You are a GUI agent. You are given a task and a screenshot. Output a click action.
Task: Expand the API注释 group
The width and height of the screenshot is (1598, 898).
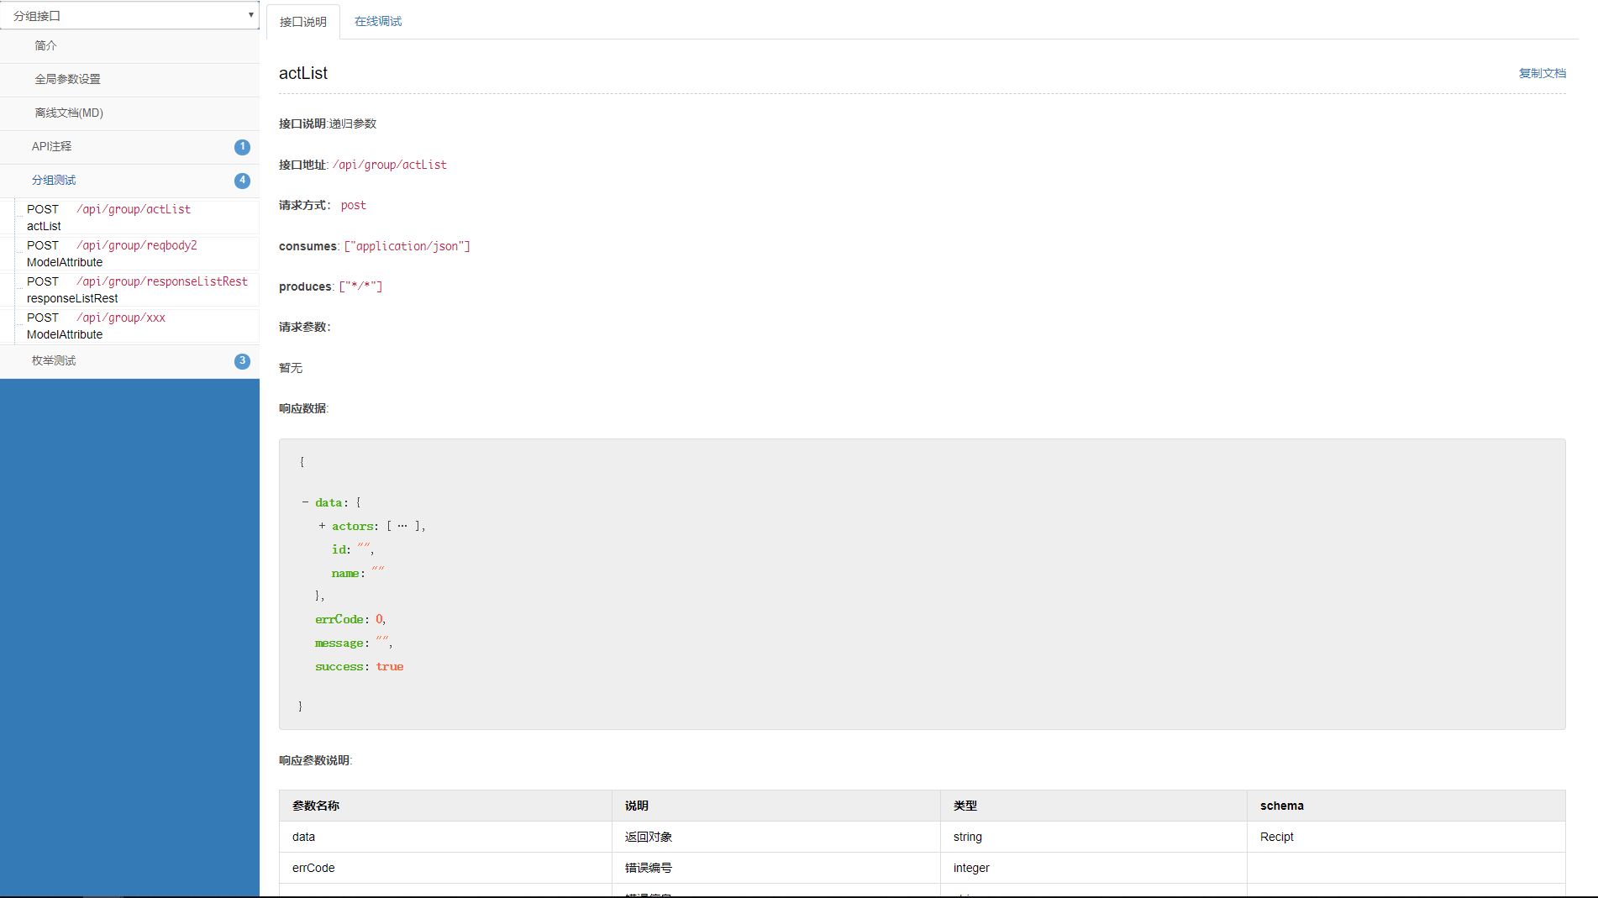pos(129,147)
